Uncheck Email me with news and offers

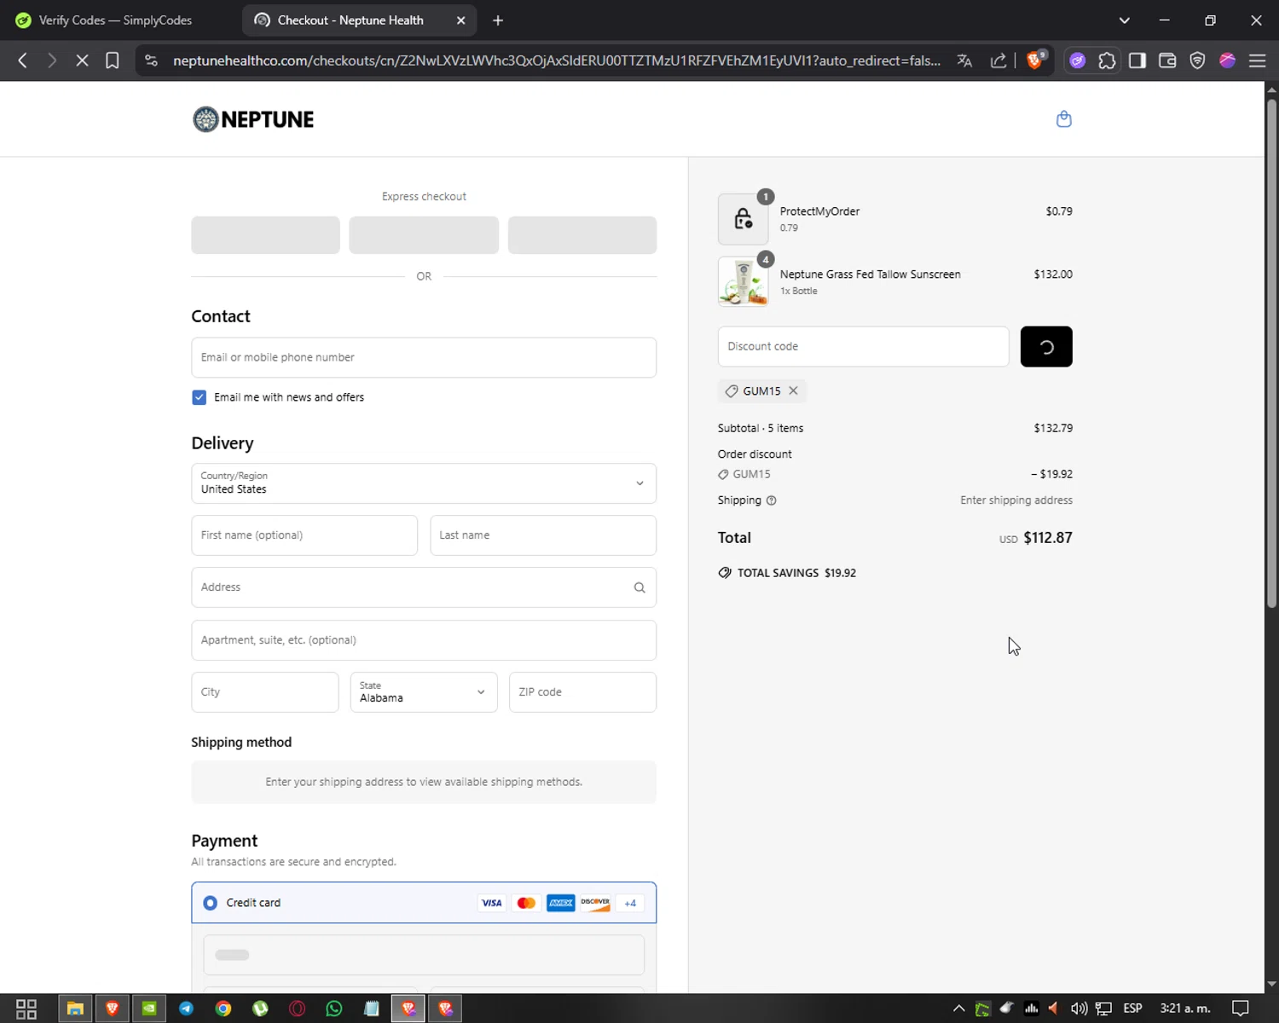(199, 397)
